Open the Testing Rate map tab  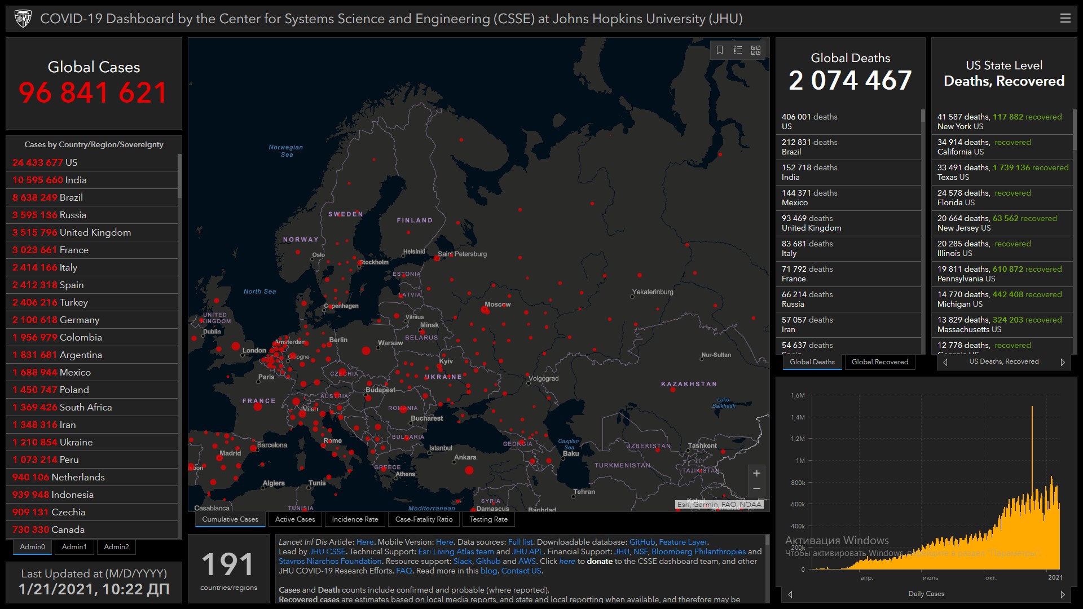pos(488,519)
